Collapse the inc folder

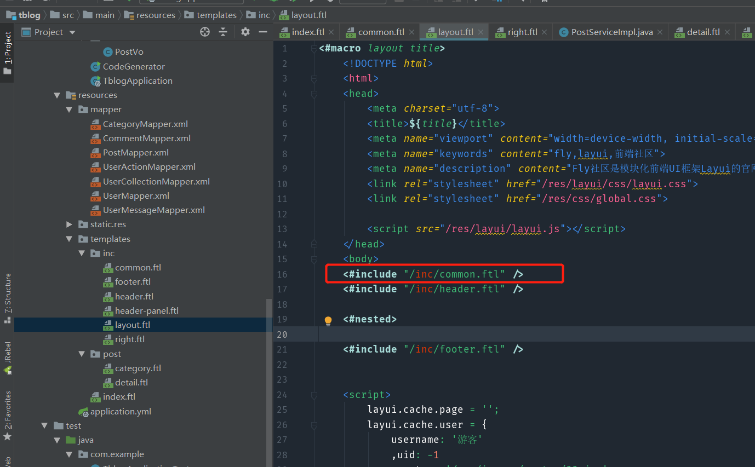(x=82, y=253)
